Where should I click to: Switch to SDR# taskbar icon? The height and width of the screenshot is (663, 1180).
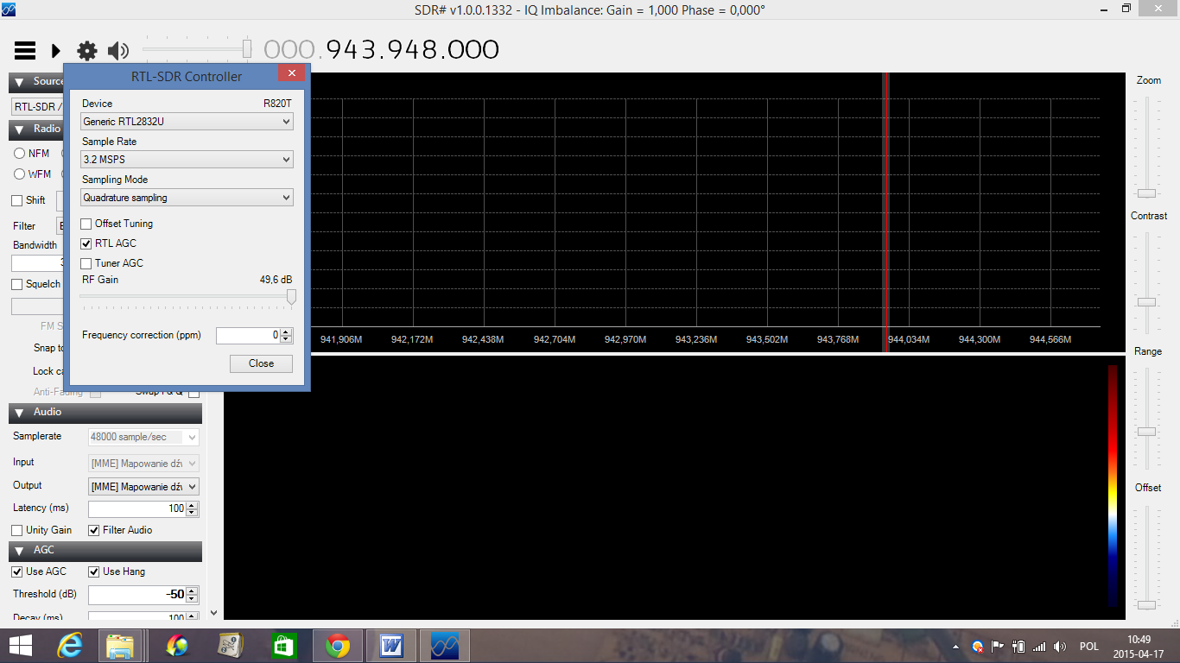point(445,646)
